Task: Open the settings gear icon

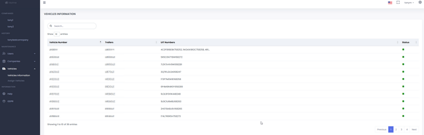Action: [x=420, y=2]
